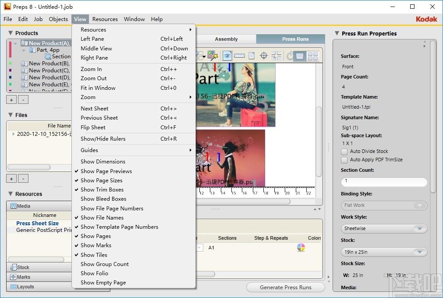Enable the Auto Divide Stock checkbox
This screenshot has height=298, width=443.
[x=344, y=152]
